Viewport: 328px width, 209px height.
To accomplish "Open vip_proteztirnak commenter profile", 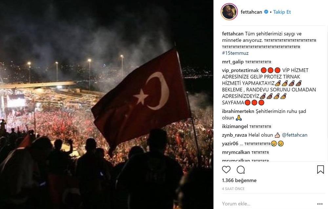I will pyautogui.click(x=240, y=70).
